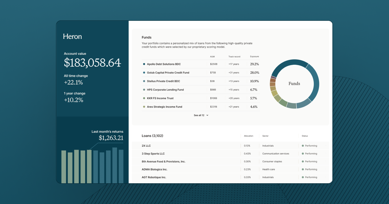
Task: Toggle the status dot for ADMA Biologics Inc.
Action: coord(303,169)
